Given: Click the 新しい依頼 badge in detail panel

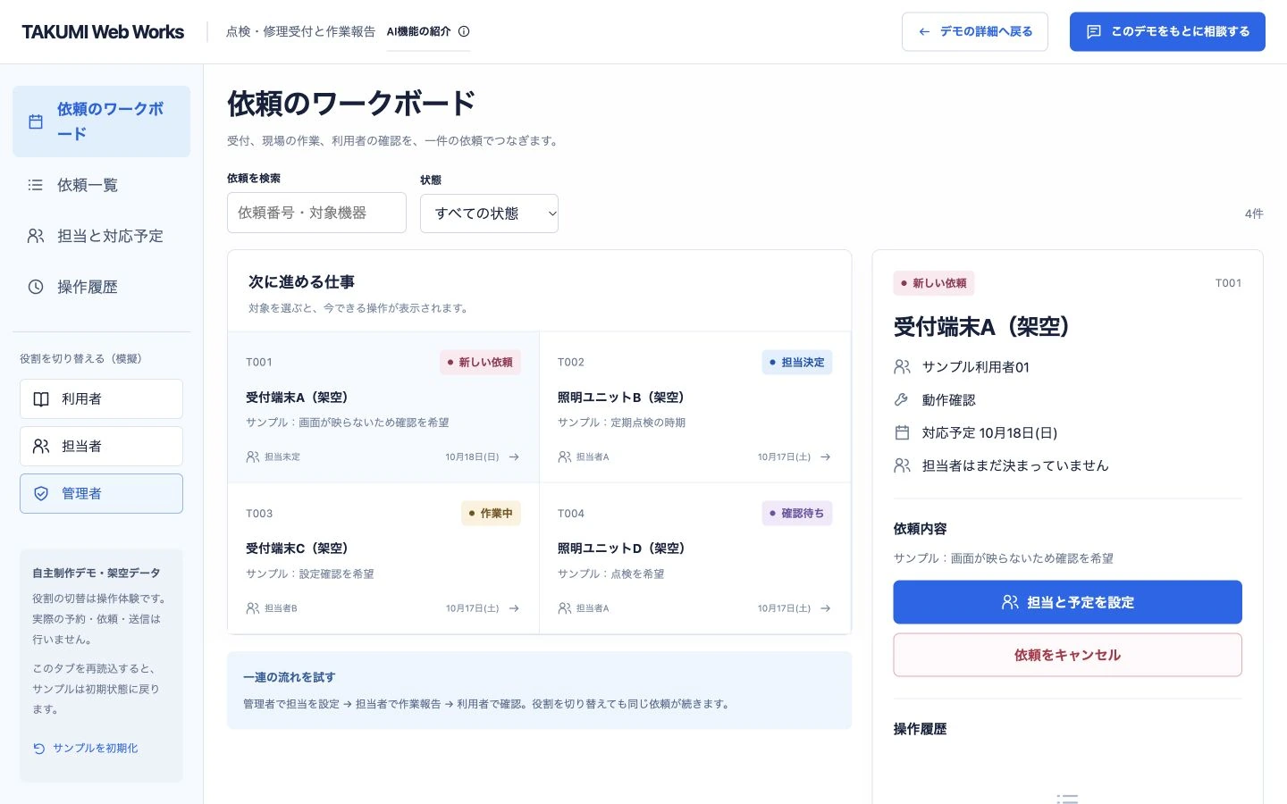Looking at the screenshot, I should click(x=934, y=283).
